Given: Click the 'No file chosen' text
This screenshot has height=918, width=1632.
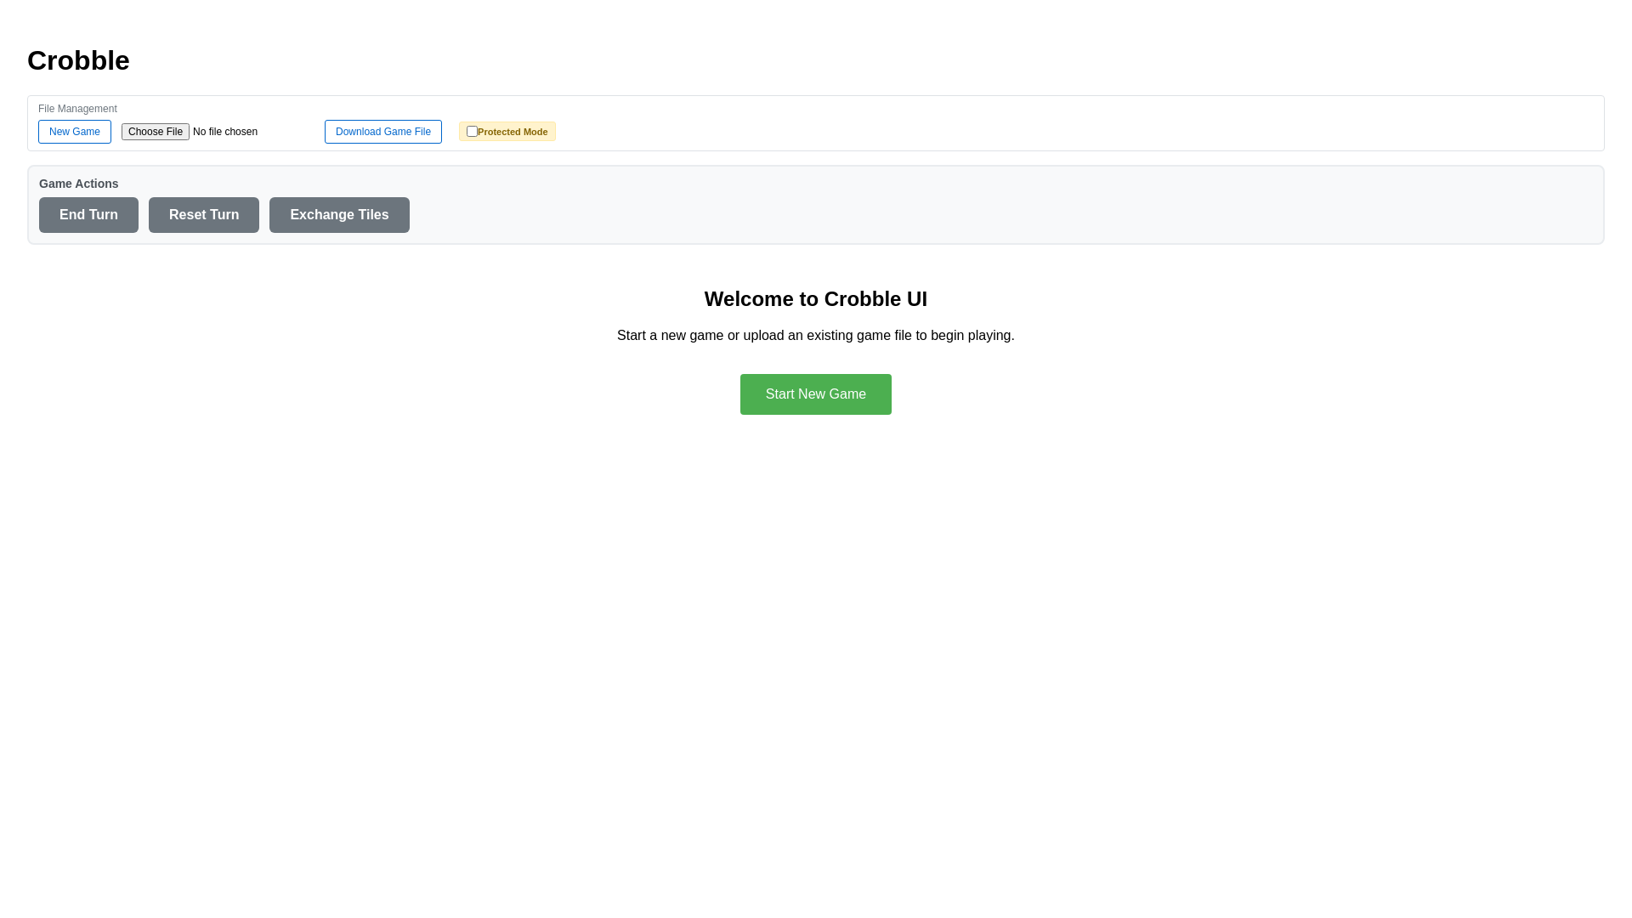Looking at the screenshot, I should (x=225, y=132).
